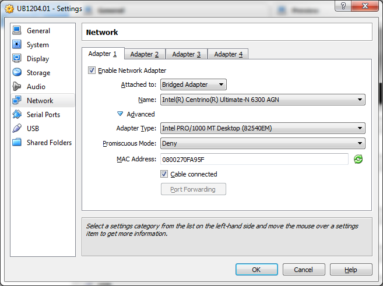Click the Cancel button
Screen dimensions: 383x286
point(303,270)
